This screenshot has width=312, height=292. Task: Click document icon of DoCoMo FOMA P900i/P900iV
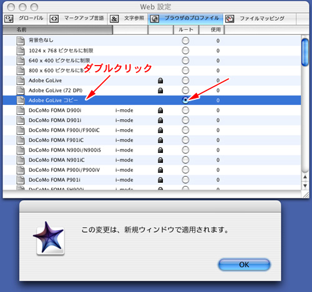pyautogui.click(x=21, y=170)
